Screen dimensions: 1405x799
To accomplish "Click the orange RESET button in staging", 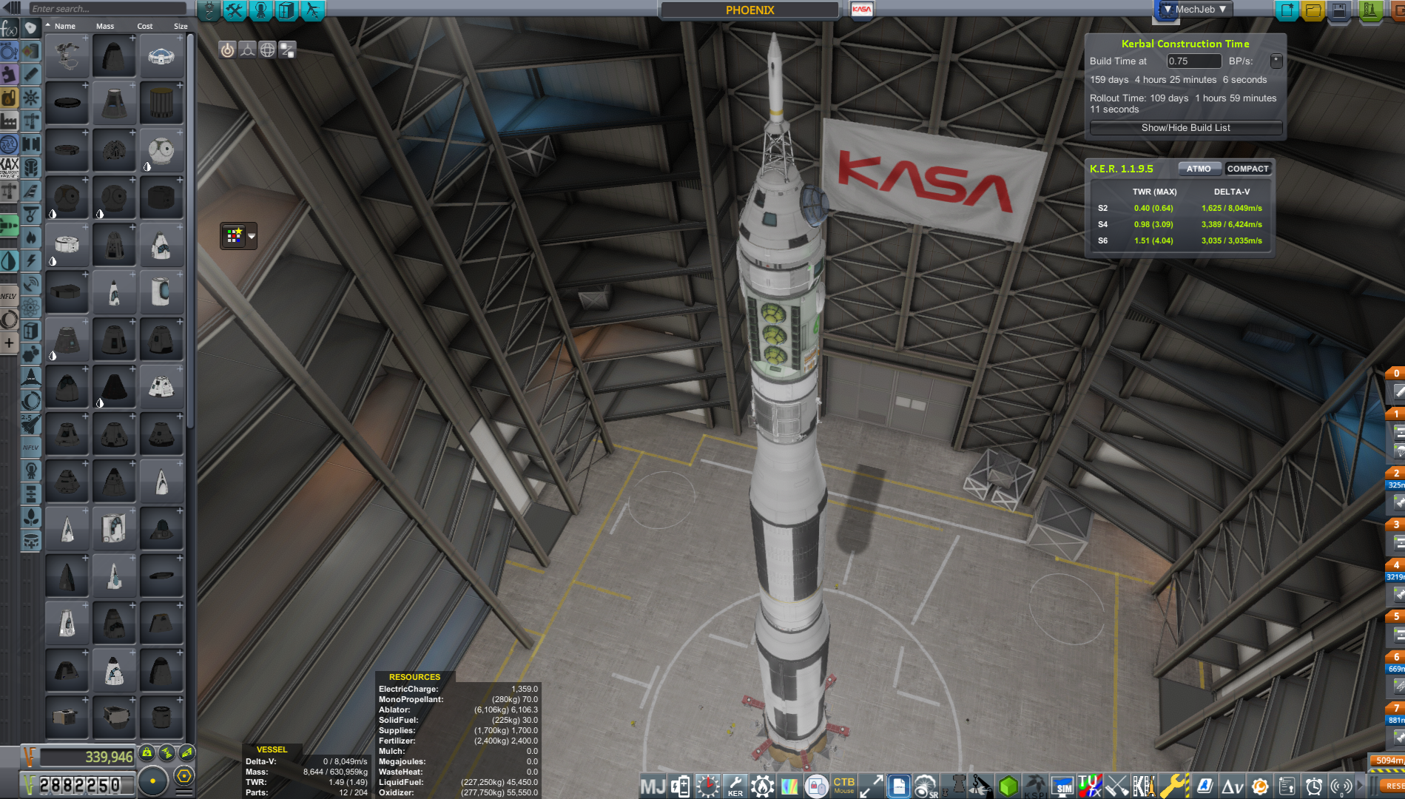I will (x=1393, y=786).
